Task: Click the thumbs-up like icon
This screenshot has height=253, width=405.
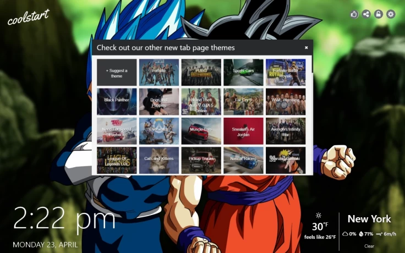Action: click(354, 14)
